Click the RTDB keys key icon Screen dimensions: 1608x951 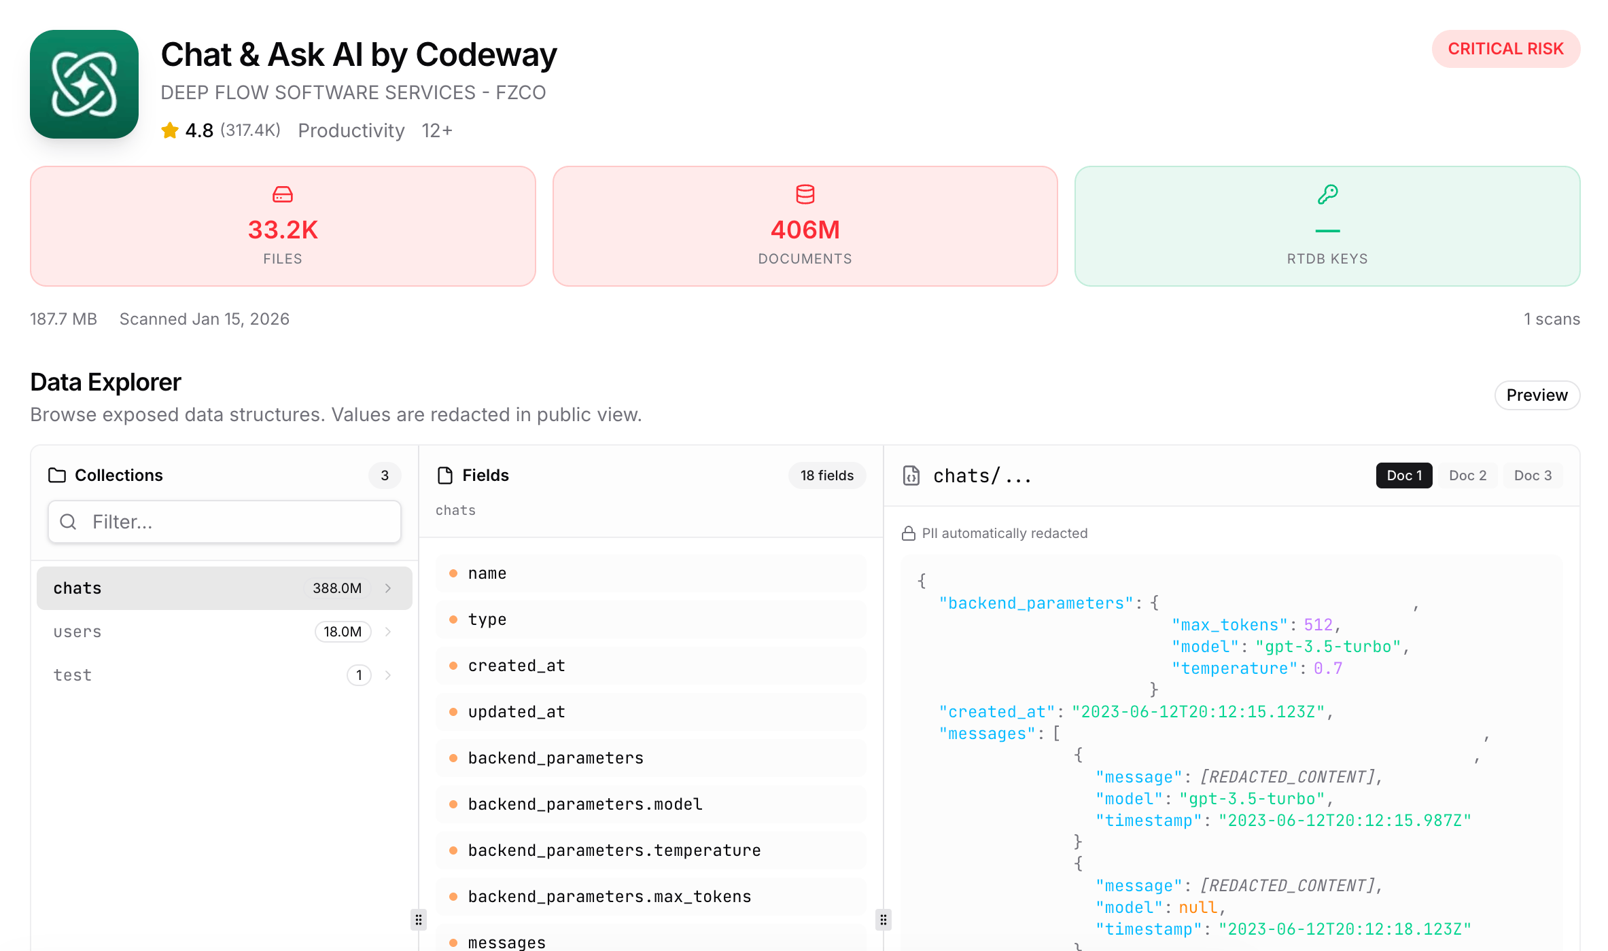[1327, 195]
